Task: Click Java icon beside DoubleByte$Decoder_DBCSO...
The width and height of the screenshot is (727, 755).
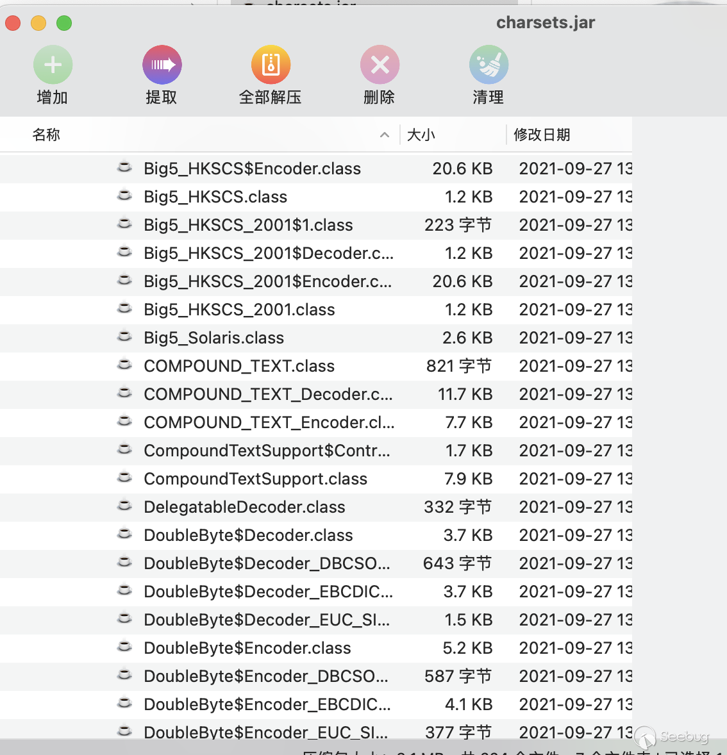Action: coord(125,561)
